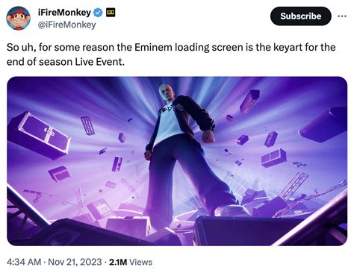Open the three-dot more options menu
This screenshot has width=354, height=273.
pyautogui.click(x=342, y=16)
